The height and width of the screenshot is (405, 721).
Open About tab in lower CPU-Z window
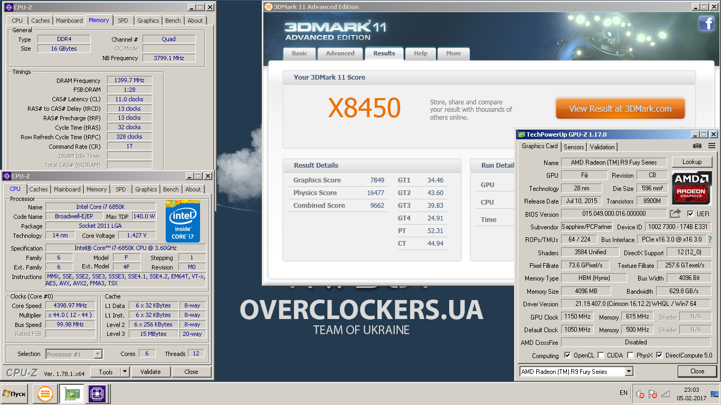pos(193,189)
